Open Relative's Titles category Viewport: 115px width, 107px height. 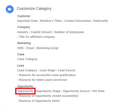pos(51,21)
